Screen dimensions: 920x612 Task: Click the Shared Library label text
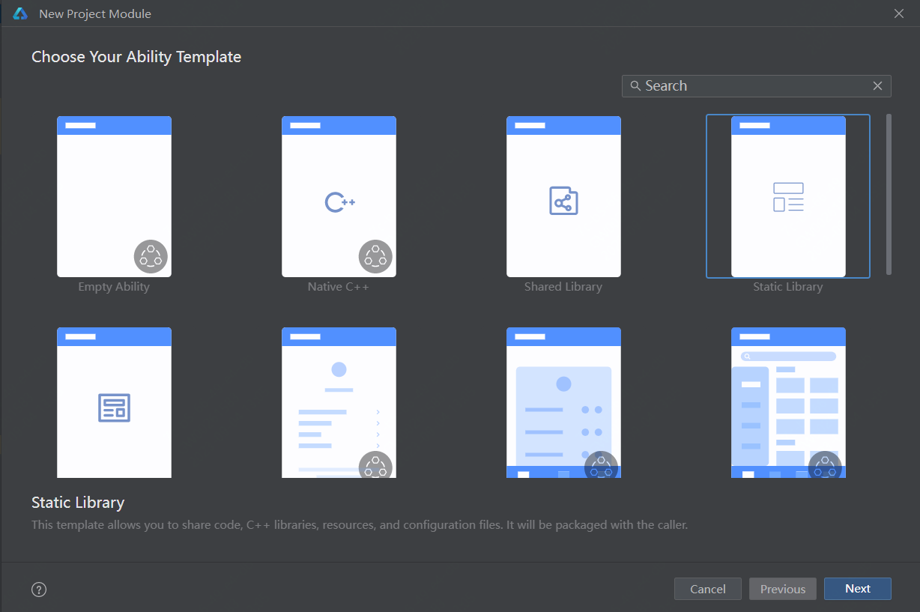pos(563,287)
